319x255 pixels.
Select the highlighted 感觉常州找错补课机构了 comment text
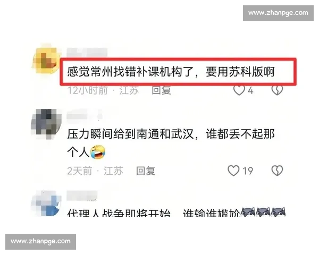pos(171,72)
